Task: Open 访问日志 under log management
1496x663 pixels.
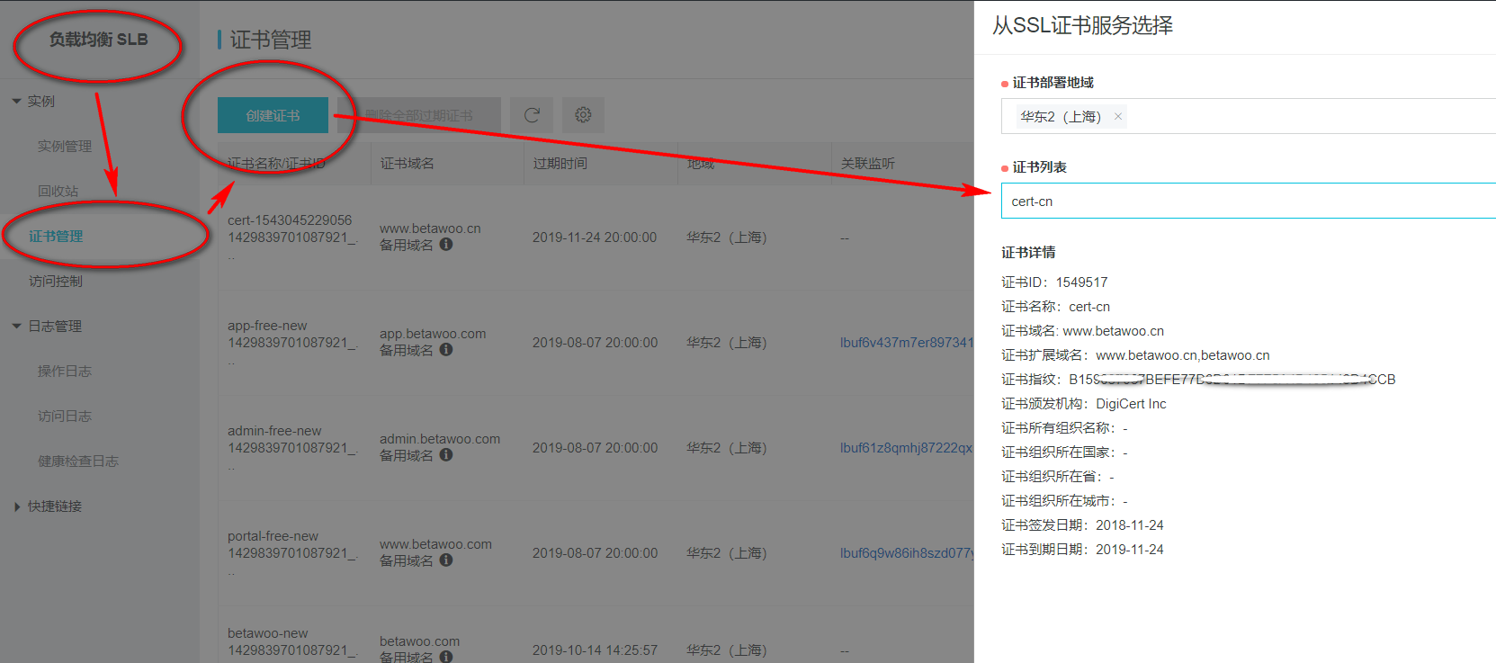Action: click(65, 416)
